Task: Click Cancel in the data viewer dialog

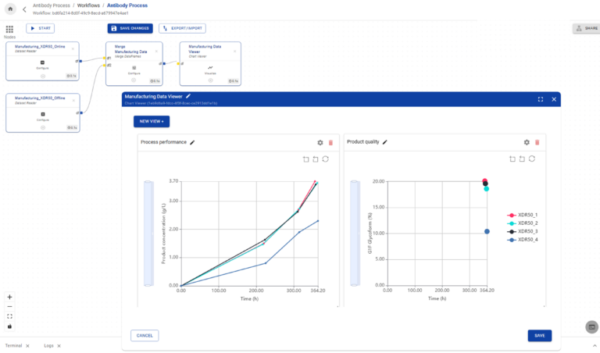Action: pyautogui.click(x=145, y=335)
